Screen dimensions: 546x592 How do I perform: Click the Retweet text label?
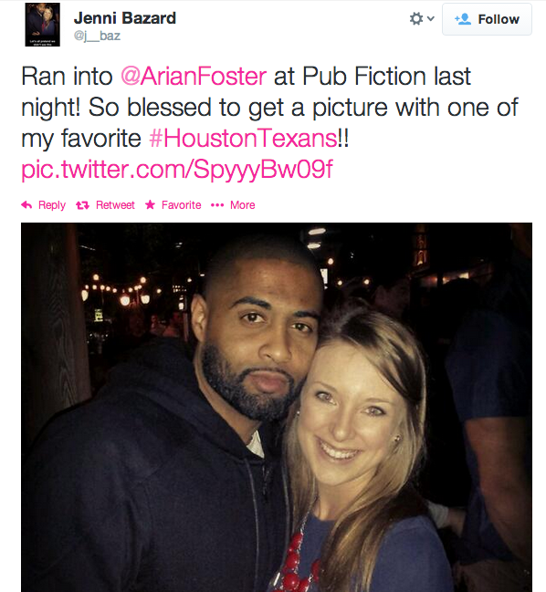pos(115,205)
